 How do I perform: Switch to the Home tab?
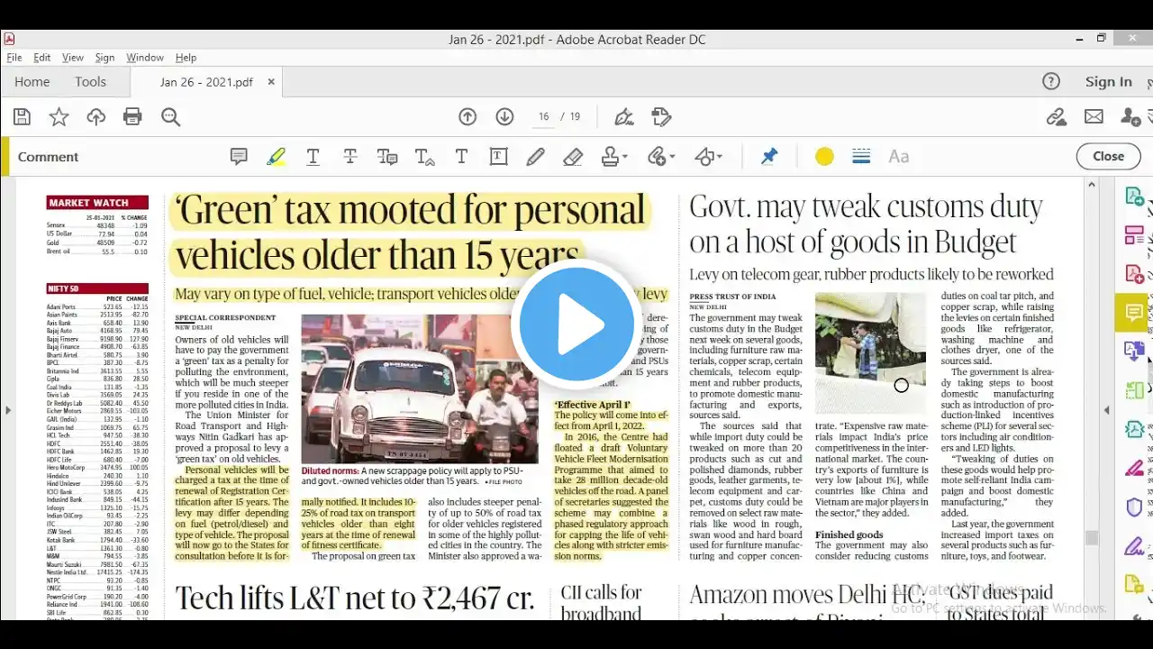pyautogui.click(x=32, y=82)
